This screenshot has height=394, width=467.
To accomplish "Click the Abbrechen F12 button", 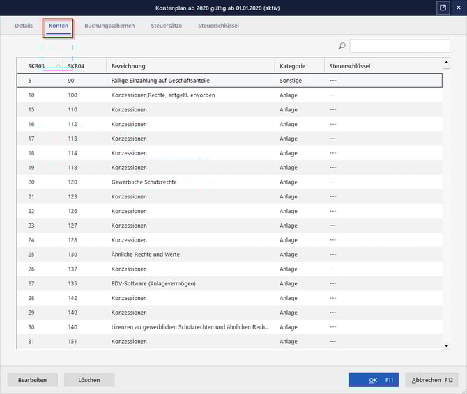I will pyautogui.click(x=432, y=380).
